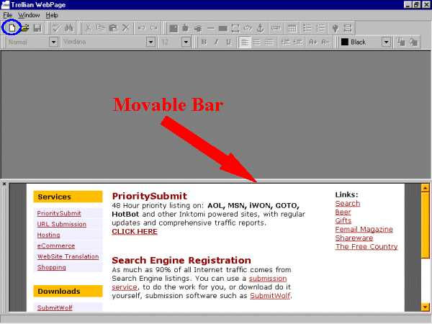Click the scroll down arrow in bottom pane
Screen dimensions: 432x324
pyautogui.click(x=425, y=307)
